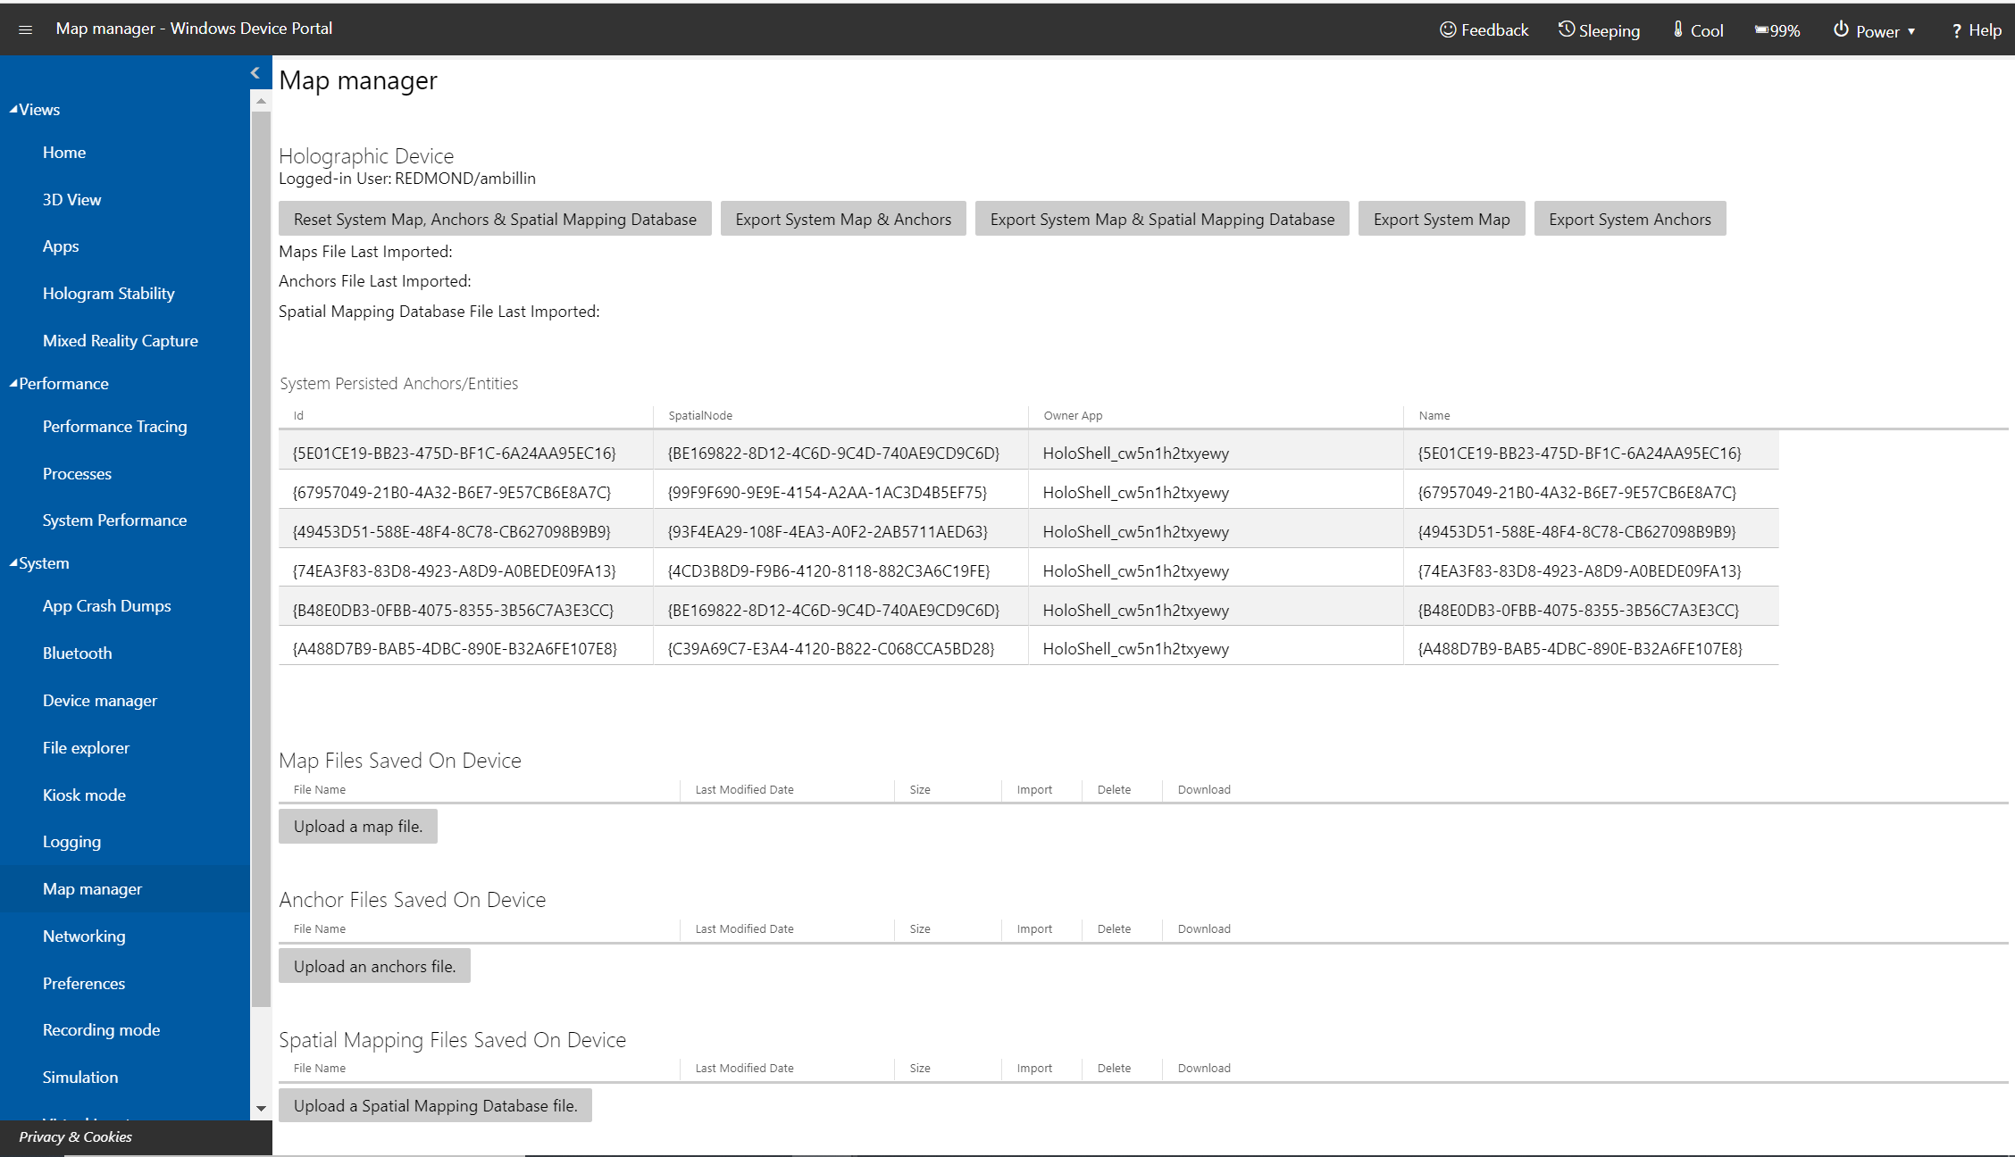Screen dimensions: 2015x1157
Task: Click the Export System Anchors button icon
Action: point(1629,219)
